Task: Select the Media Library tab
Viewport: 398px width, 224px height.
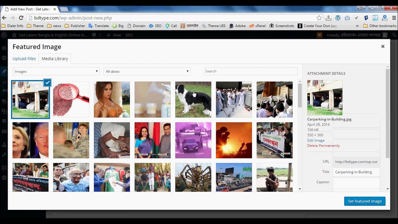Action: pos(55,58)
